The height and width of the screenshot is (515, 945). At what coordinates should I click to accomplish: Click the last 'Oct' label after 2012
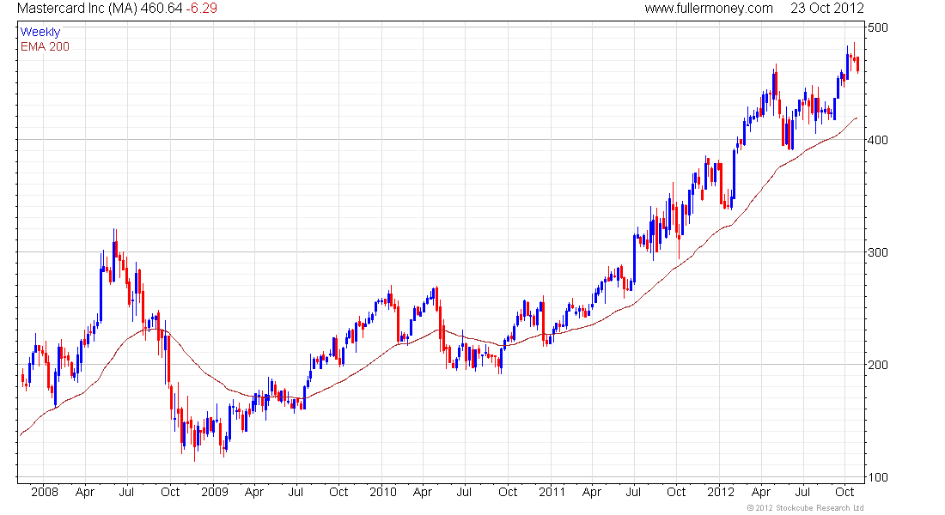click(844, 492)
